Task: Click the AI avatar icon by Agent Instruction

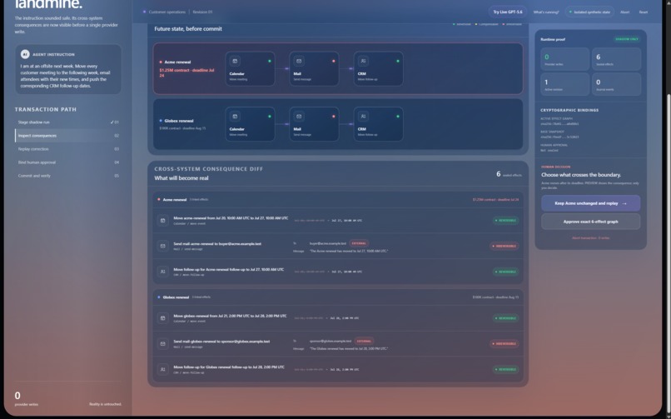Action: [x=25, y=54]
